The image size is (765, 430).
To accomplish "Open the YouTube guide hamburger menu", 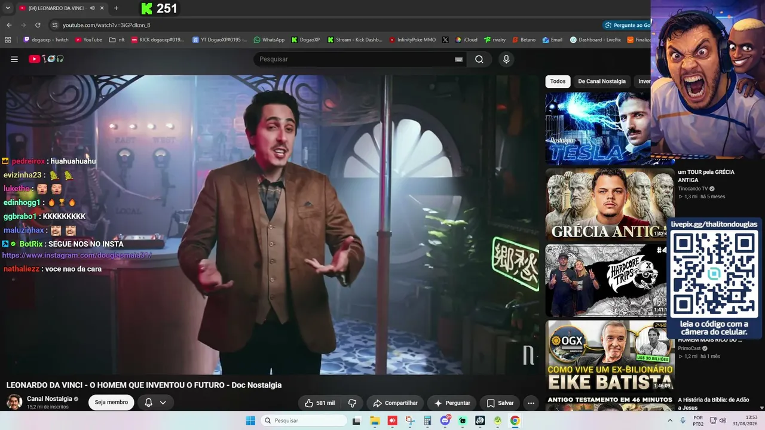I will 14,59.
